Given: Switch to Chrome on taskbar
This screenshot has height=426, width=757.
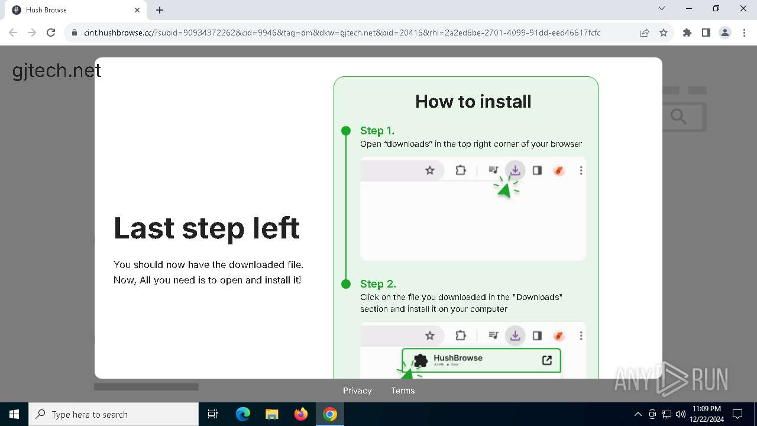Looking at the screenshot, I should pos(330,414).
